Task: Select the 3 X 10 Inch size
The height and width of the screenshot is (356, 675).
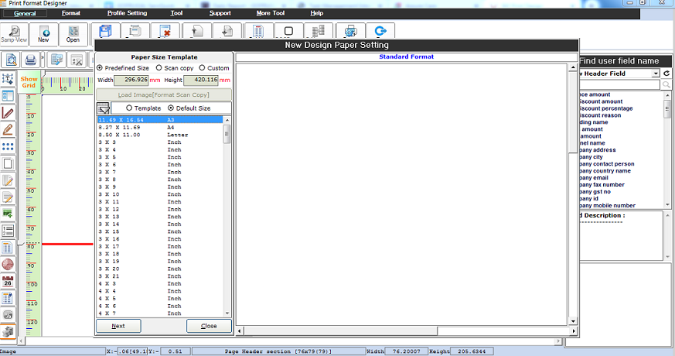Action: pyautogui.click(x=160, y=194)
